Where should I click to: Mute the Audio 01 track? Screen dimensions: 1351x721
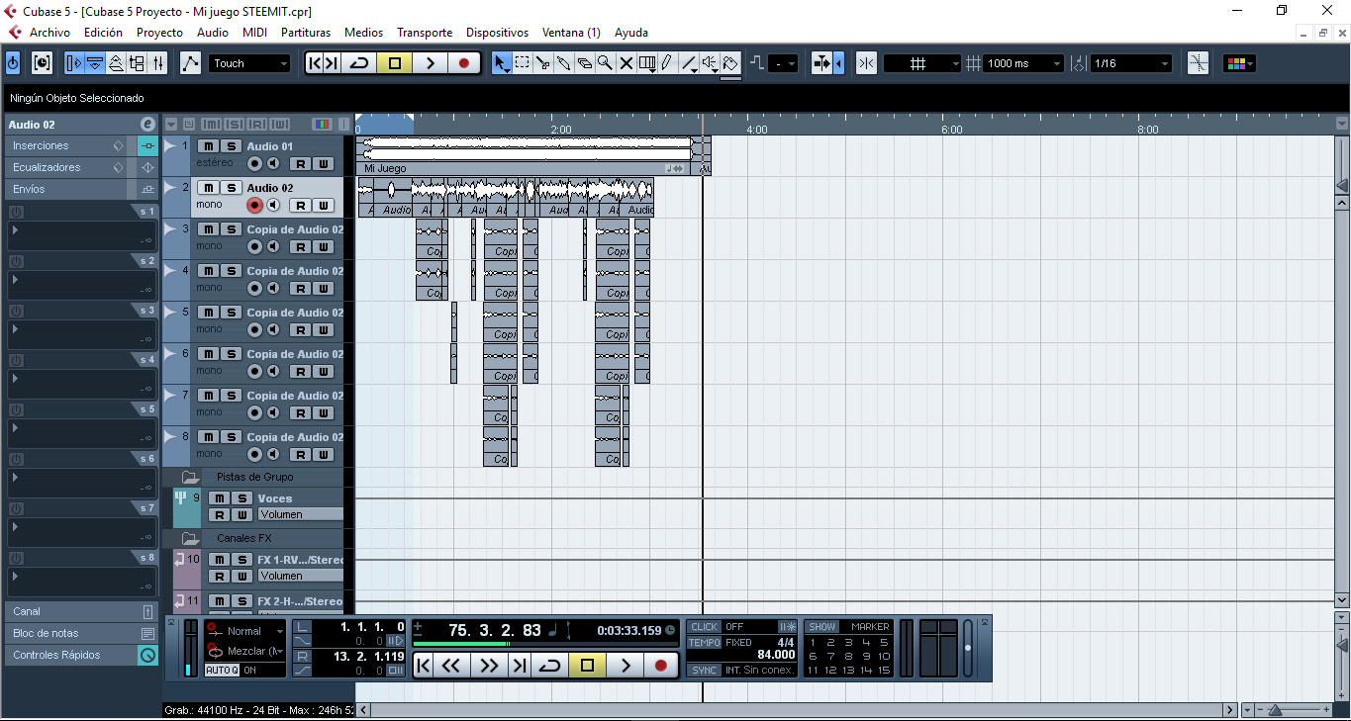(x=209, y=146)
